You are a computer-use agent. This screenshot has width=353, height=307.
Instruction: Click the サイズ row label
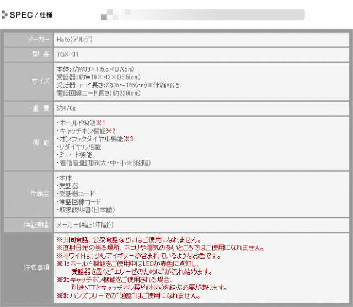[40, 81]
